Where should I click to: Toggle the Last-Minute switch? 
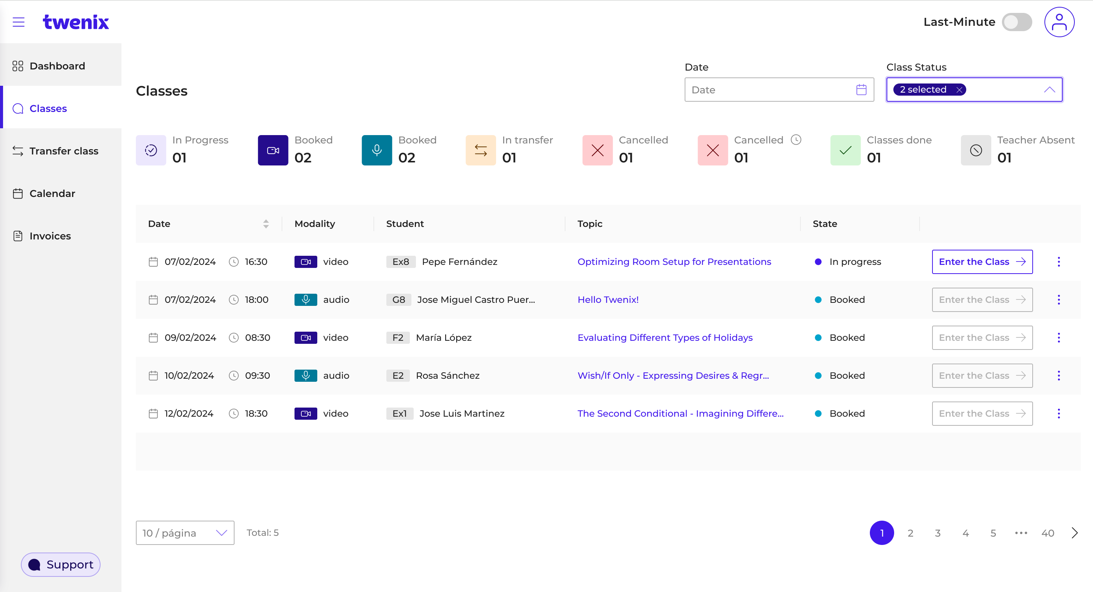1017,22
